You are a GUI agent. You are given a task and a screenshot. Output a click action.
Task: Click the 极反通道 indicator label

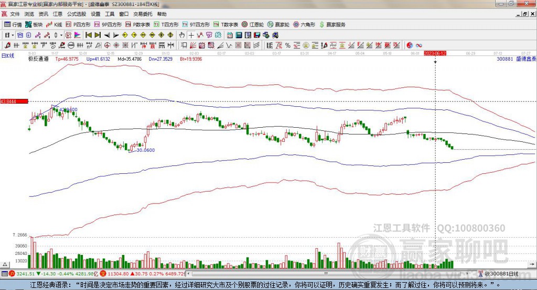coord(38,59)
